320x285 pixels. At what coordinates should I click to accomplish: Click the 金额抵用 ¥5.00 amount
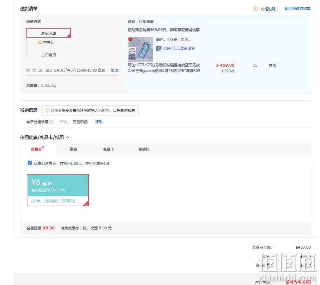(49, 228)
